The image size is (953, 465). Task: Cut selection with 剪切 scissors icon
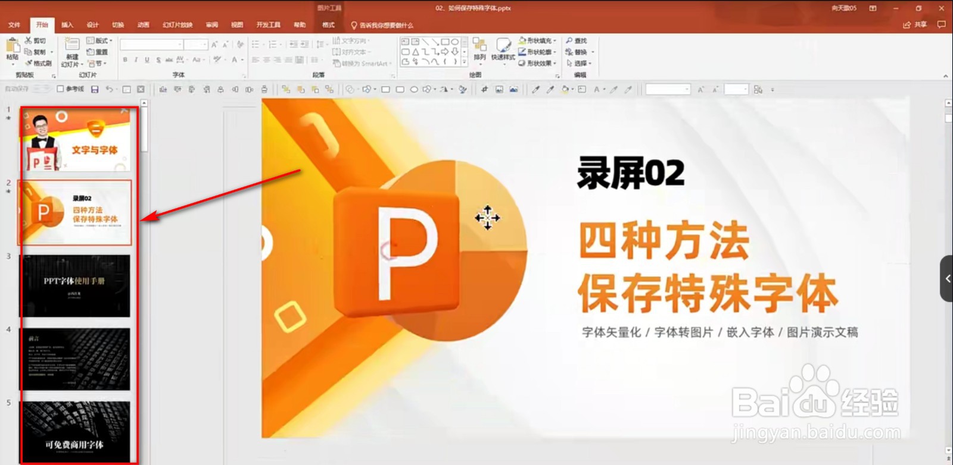pos(35,40)
